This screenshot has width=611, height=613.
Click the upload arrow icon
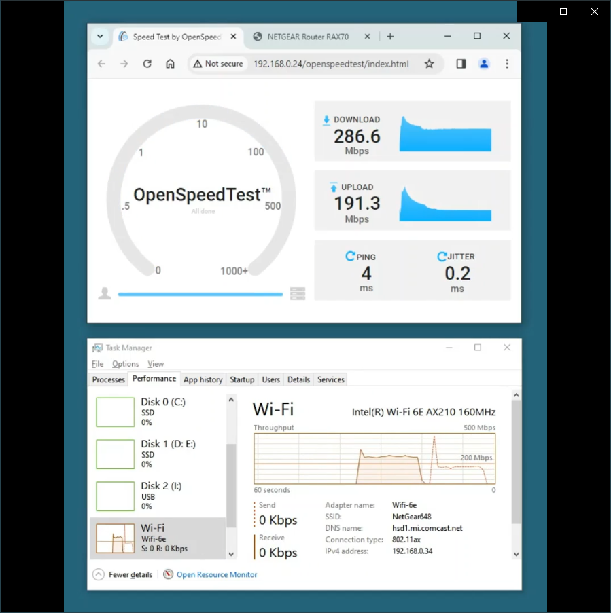point(334,187)
